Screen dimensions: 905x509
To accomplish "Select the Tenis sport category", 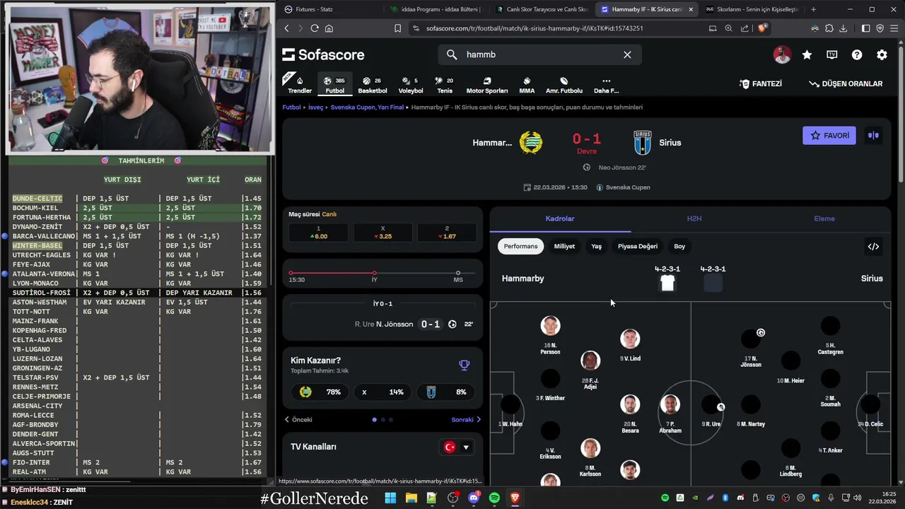I will tap(445, 85).
